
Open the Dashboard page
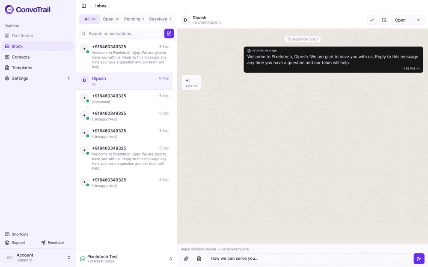38,36
